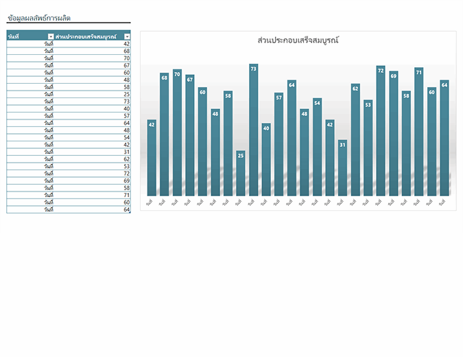Click the sheet heading ข้อมูลผลลัพธ์การผลิต
463x357 pixels.
(x=39, y=18)
